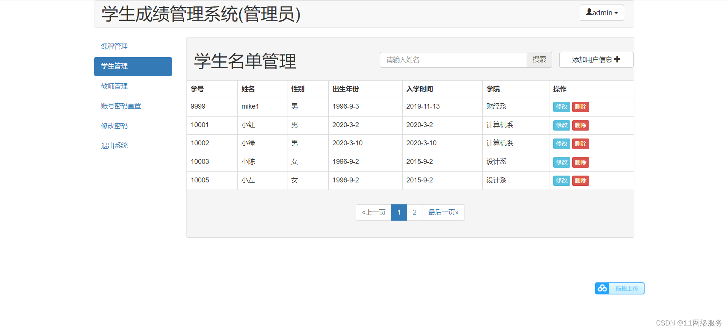Click 修改 for student 小绿
Viewport: 728px width, 330px height.
coord(562,144)
